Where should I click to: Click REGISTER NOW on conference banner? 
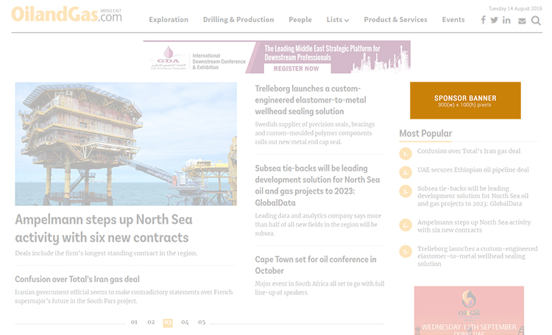coord(297,68)
